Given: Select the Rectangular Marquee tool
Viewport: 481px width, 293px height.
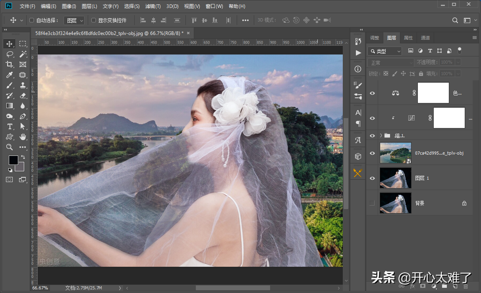Looking at the screenshot, I should [x=23, y=44].
